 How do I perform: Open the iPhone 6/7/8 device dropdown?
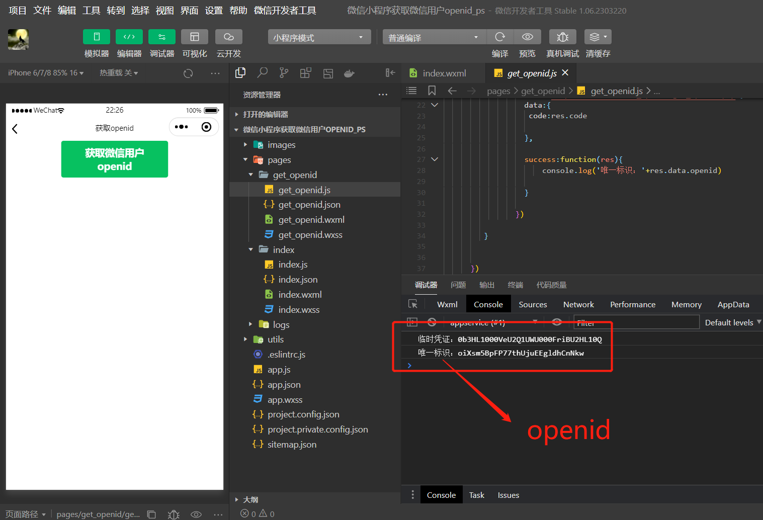46,73
